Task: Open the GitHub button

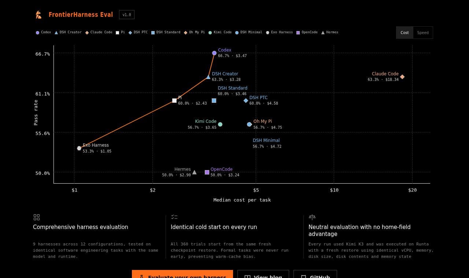Action: [315, 275]
